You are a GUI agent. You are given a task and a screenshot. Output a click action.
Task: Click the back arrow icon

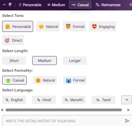coord(5,5)
